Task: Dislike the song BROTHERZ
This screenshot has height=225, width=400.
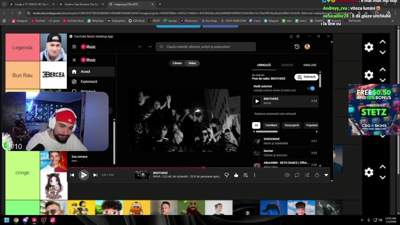Action: click(x=227, y=175)
